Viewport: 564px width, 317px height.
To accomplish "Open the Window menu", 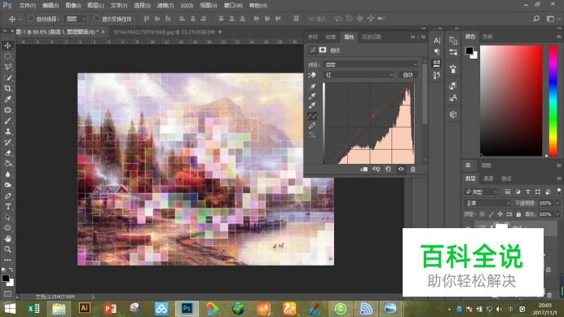I will point(233,6).
